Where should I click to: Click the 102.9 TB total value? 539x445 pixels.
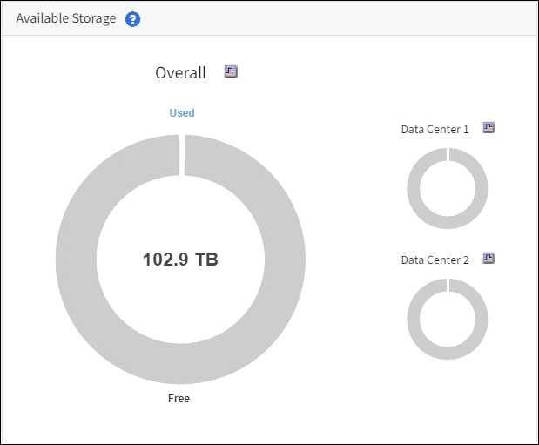[180, 260]
